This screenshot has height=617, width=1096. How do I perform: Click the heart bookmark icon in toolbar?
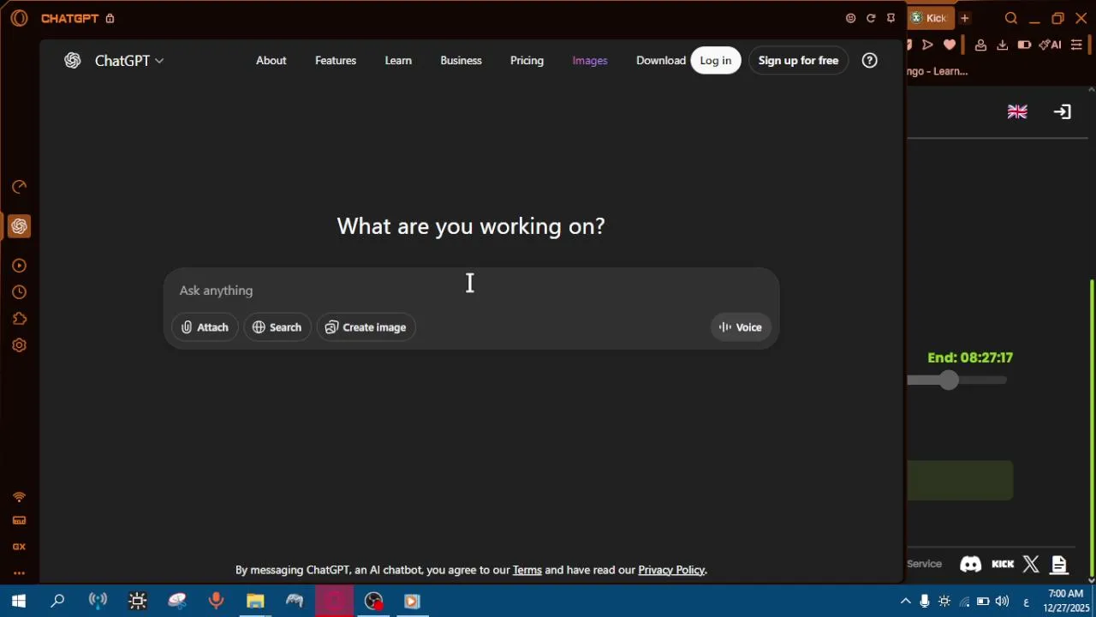point(950,45)
